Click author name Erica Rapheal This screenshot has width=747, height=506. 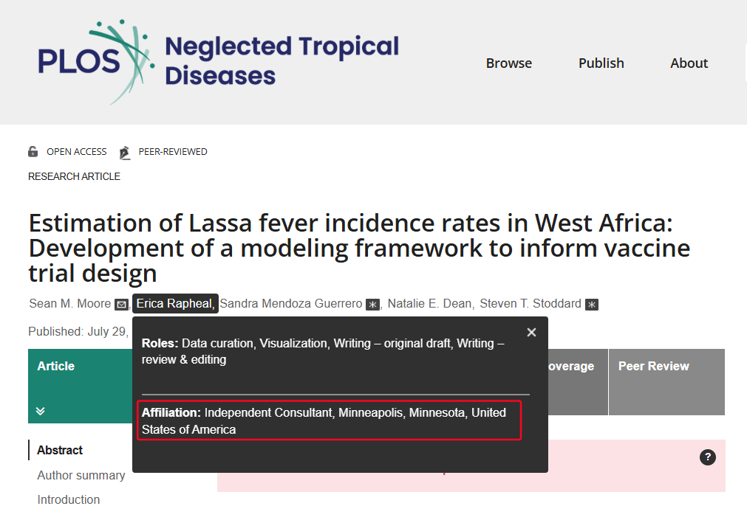174,304
